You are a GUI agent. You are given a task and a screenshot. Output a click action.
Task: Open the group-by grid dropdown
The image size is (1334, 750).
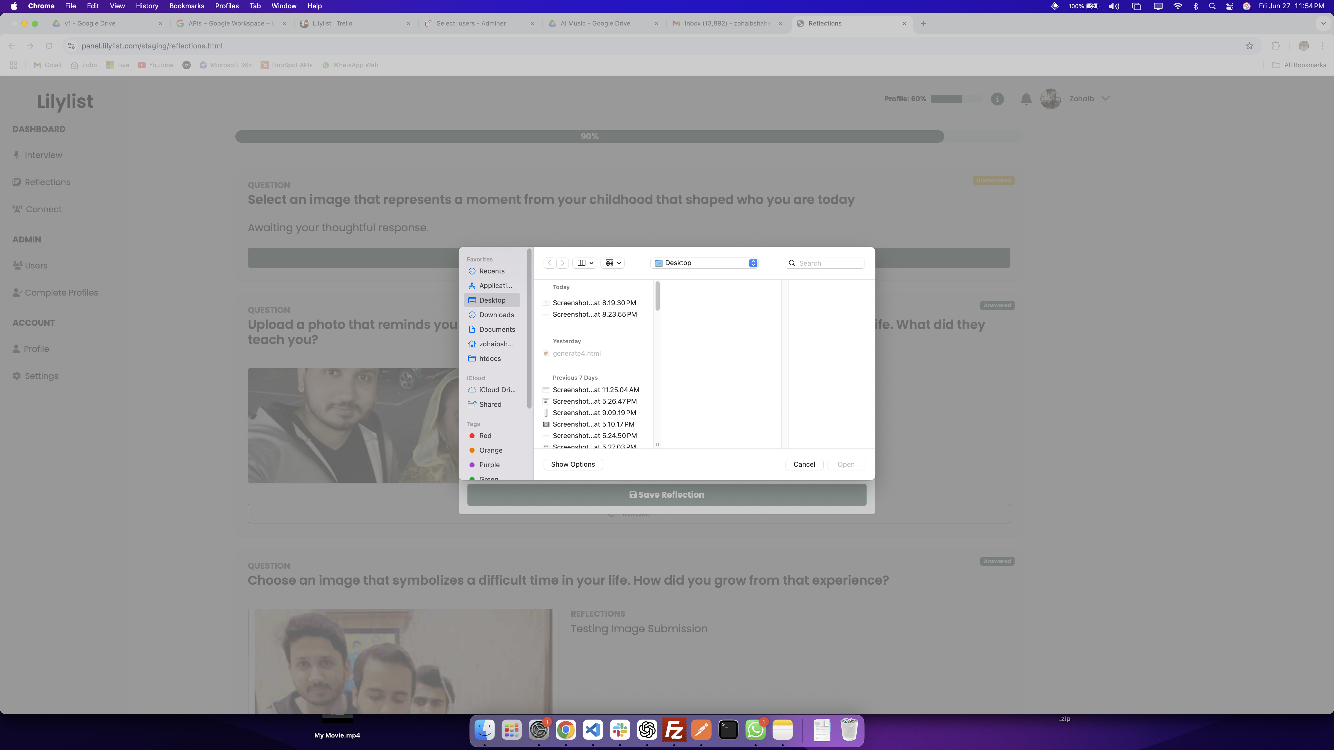613,263
